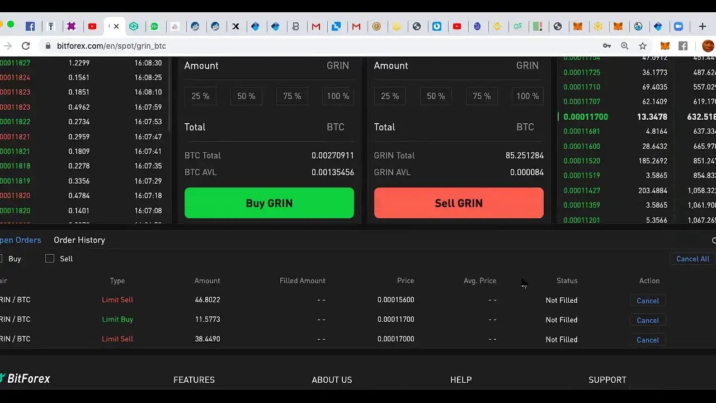Switch to the yellow Binance-logo tab
This screenshot has height=403, width=716.
tap(497, 26)
